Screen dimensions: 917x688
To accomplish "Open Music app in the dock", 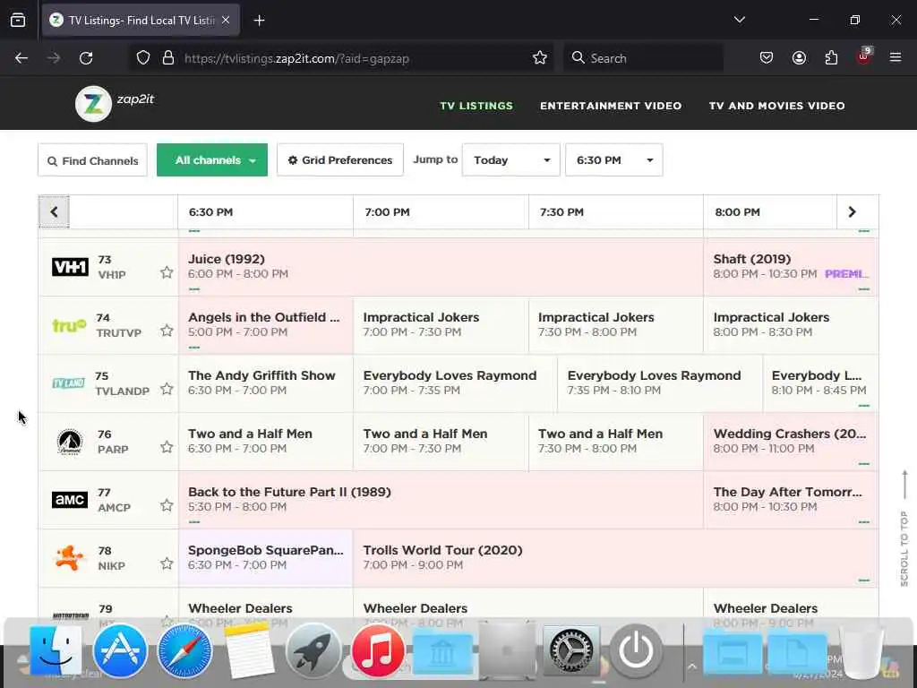I will pyautogui.click(x=378, y=650).
